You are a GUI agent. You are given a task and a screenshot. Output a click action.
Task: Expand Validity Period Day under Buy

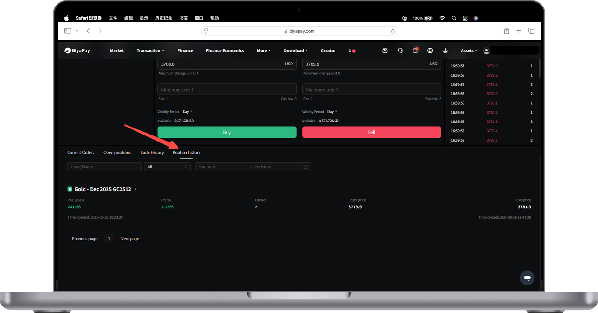point(188,112)
